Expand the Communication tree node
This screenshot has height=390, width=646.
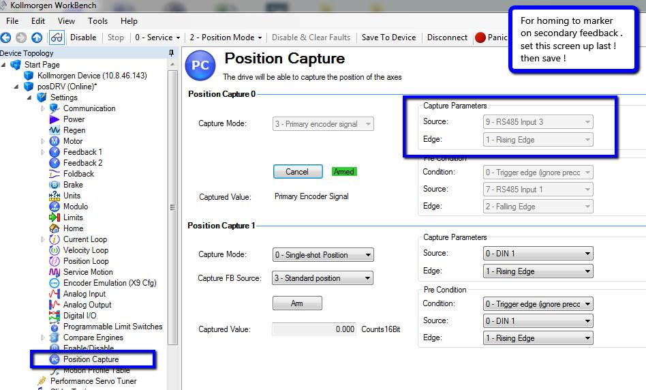[x=43, y=108]
